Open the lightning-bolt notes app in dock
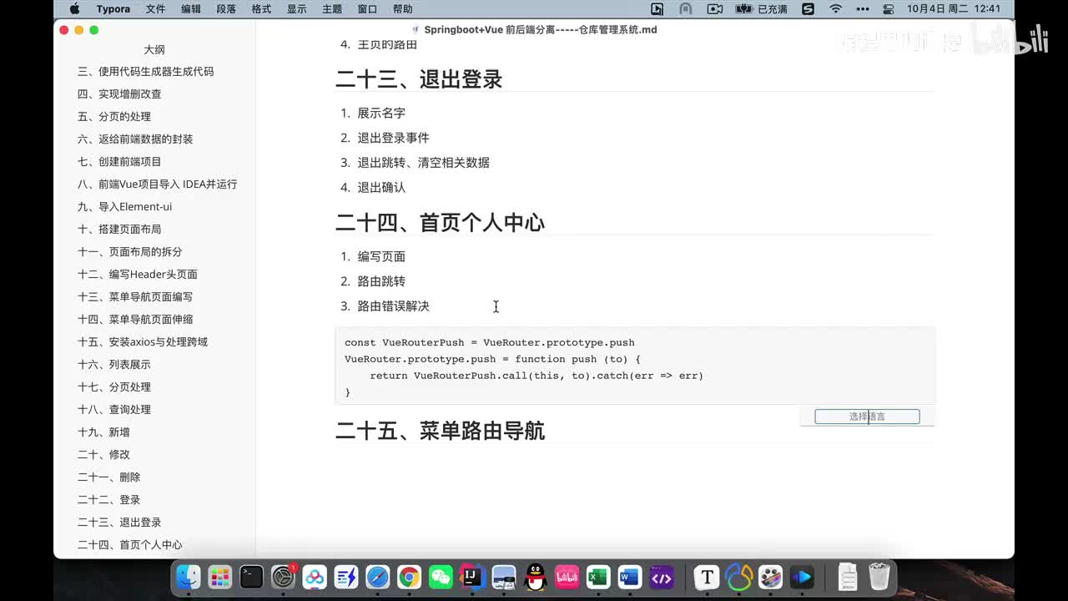 [x=346, y=577]
